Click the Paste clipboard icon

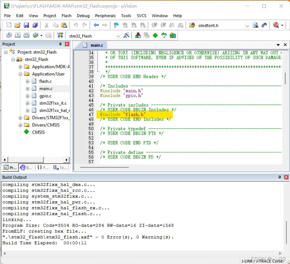pyautogui.click(x=64, y=25)
